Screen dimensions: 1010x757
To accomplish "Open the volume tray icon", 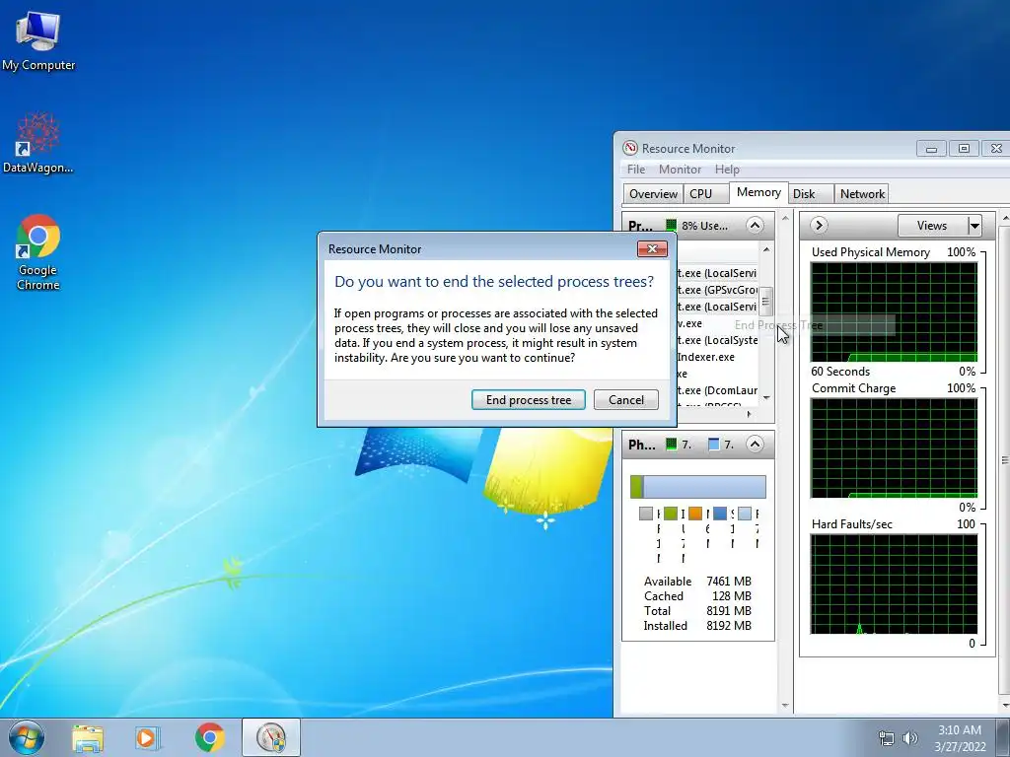I will pyautogui.click(x=909, y=738).
